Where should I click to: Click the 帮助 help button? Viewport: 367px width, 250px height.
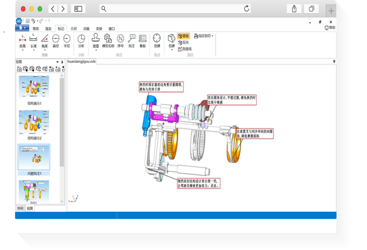click(x=330, y=28)
